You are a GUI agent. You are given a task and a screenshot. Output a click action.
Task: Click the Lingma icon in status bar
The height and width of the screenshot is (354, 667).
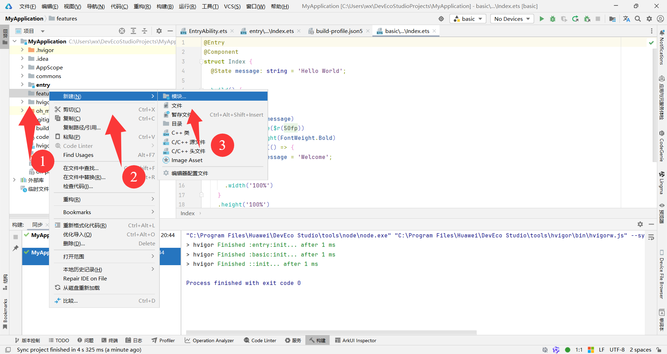coord(556,349)
